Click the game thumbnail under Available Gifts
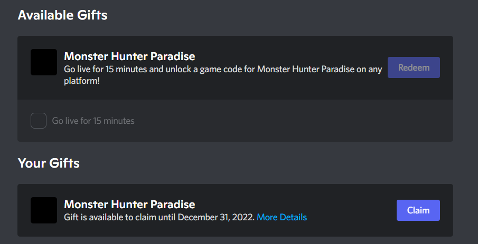The width and height of the screenshot is (478, 244). (44, 62)
